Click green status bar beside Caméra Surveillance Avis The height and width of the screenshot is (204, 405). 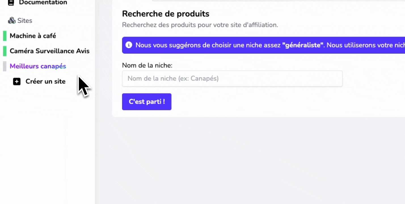5,51
